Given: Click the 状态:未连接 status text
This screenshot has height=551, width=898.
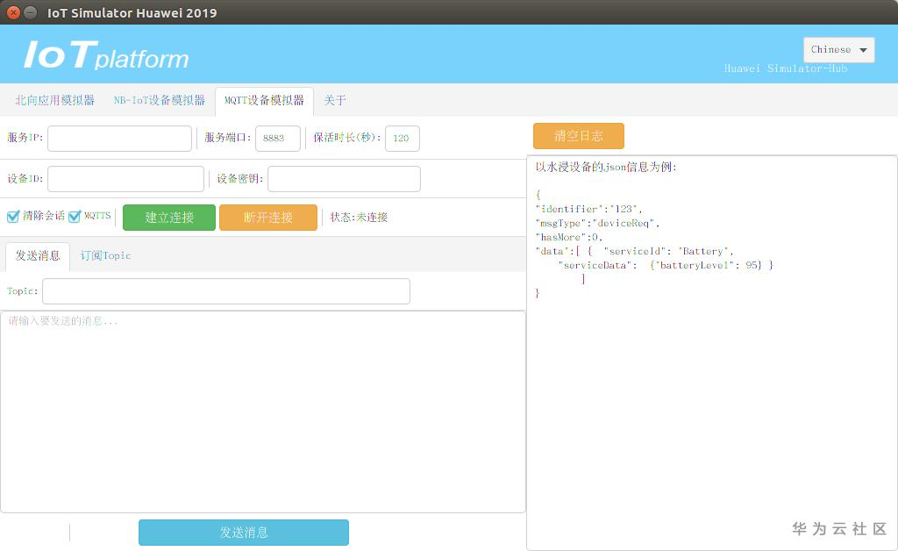Looking at the screenshot, I should [359, 218].
